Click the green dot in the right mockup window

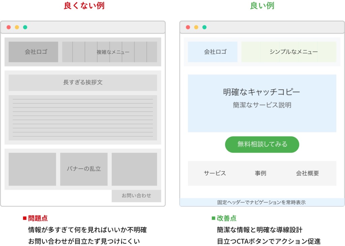[205, 27]
